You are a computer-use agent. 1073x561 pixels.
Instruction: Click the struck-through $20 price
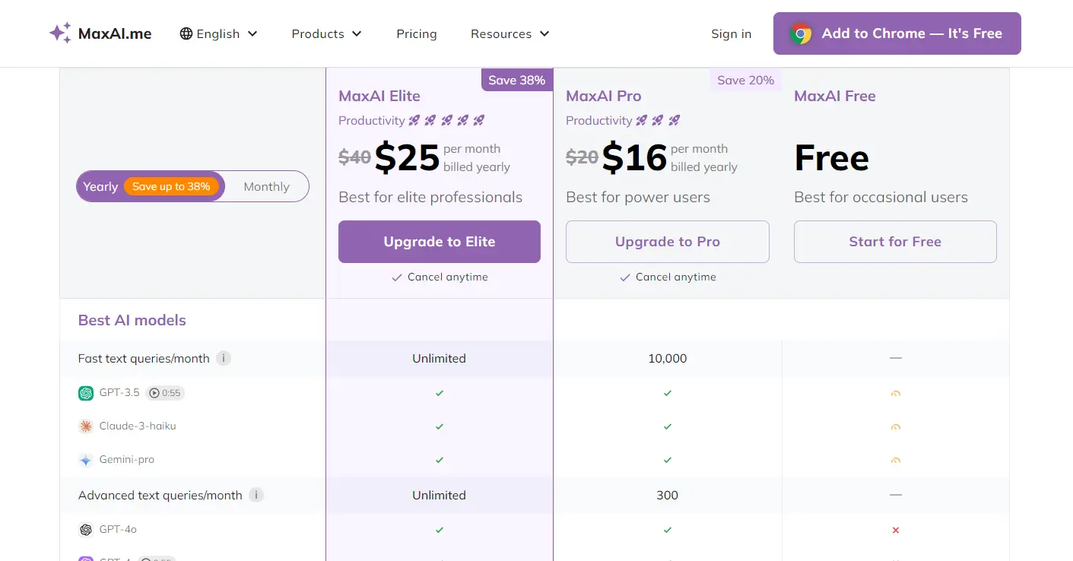coord(582,157)
